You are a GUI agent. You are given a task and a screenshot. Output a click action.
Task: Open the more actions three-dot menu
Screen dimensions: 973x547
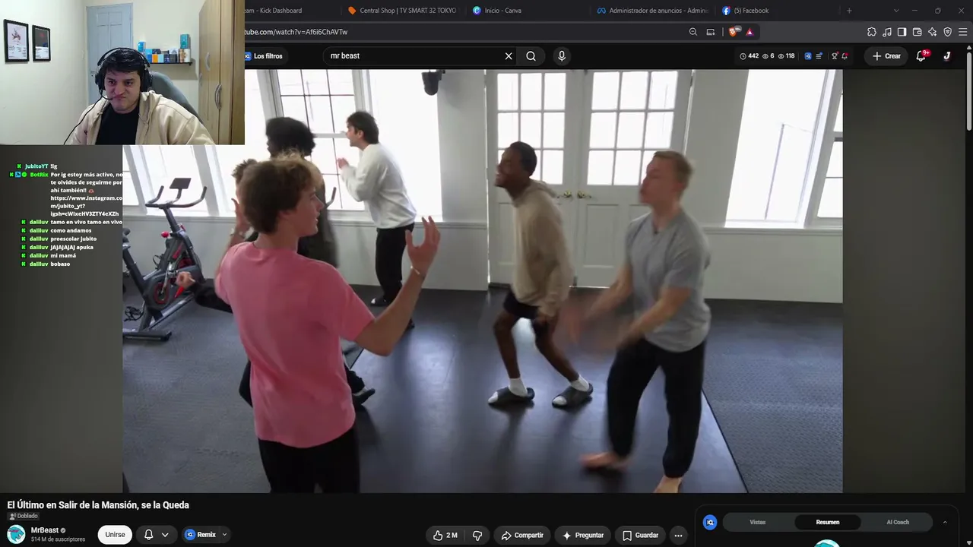click(678, 536)
